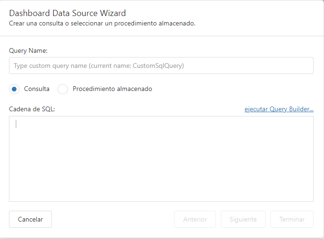Image resolution: width=324 pixels, height=239 pixels.
Task: Click the Dashboard Data Source Wizard title
Action: pyautogui.click(x=67, y=13)
